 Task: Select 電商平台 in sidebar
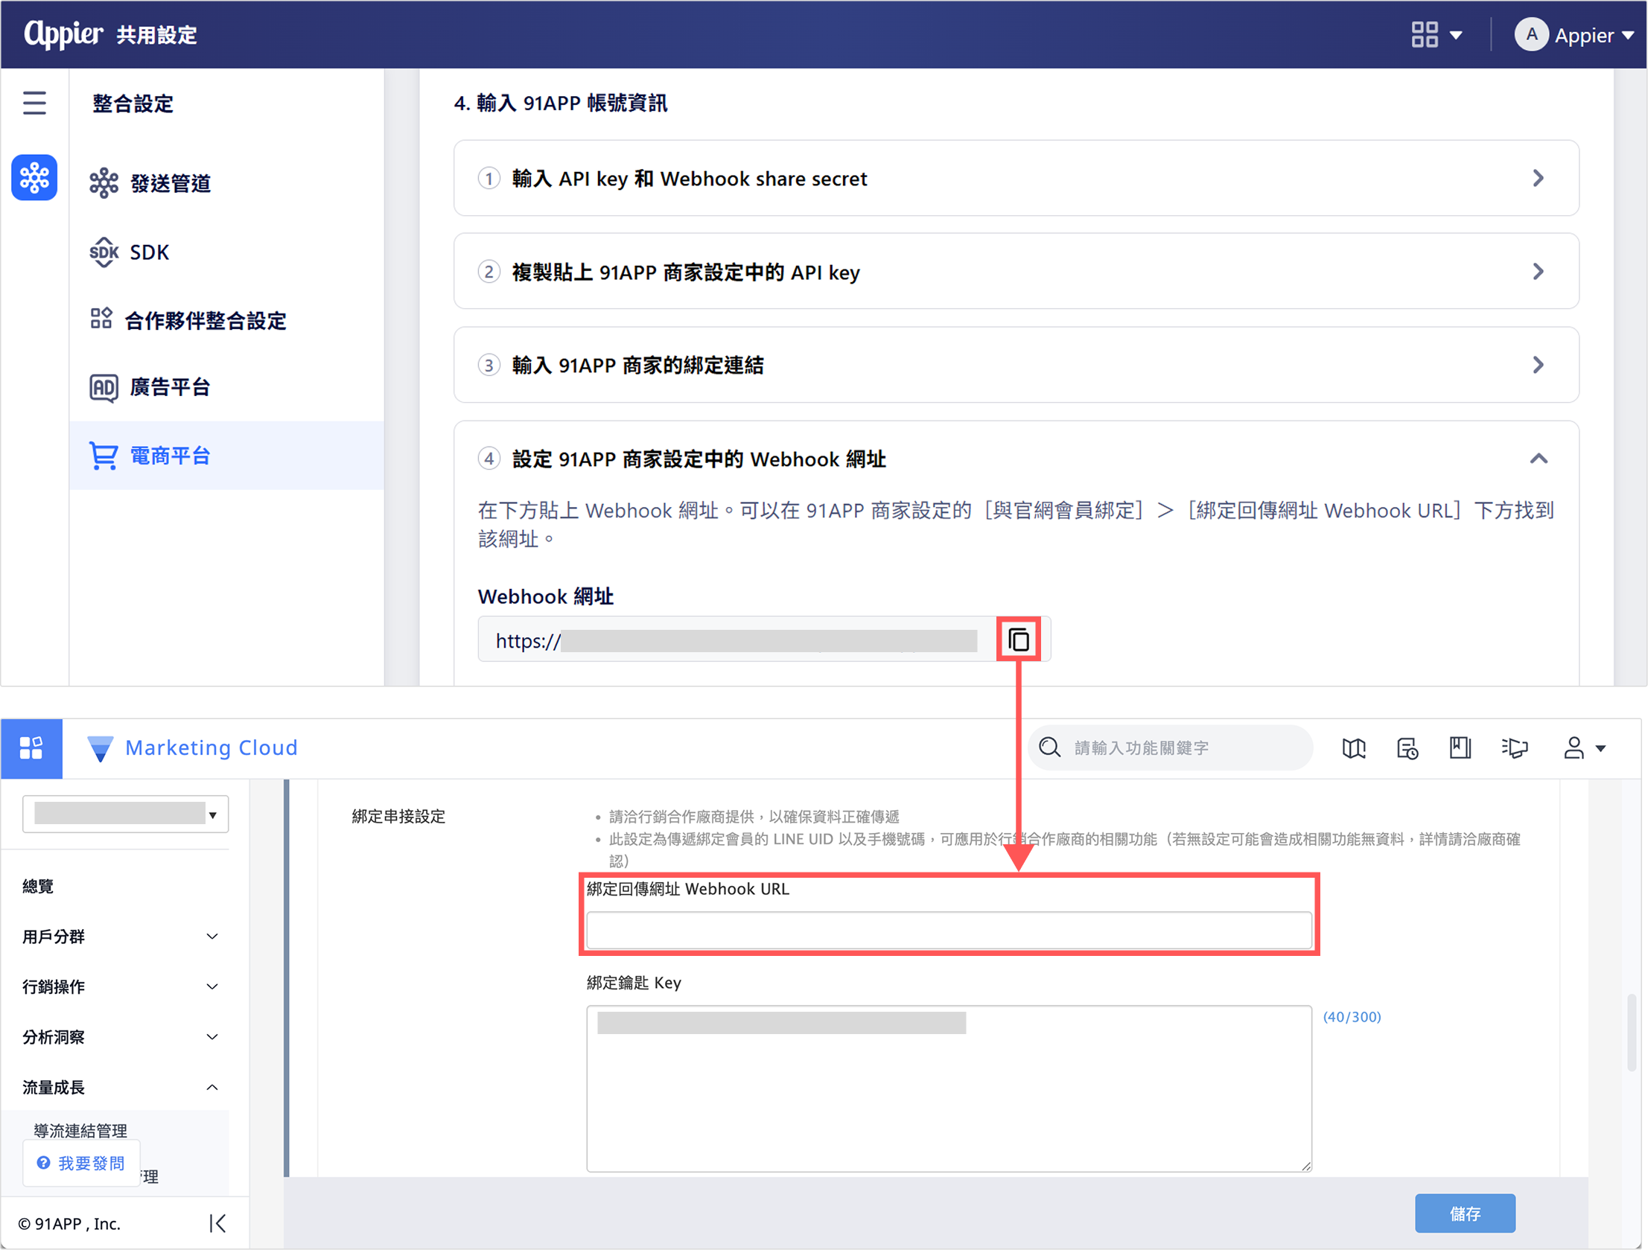226,455
